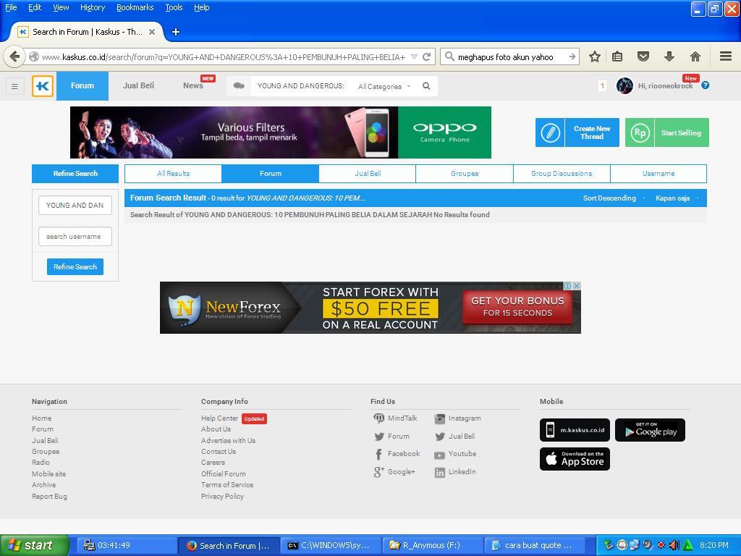Click the Help Center footer link
The width and height of the screenshot is (741, 556).
(x=220, y=418)
